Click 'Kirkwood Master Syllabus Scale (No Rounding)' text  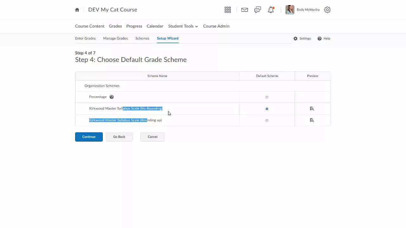[126, 108]
